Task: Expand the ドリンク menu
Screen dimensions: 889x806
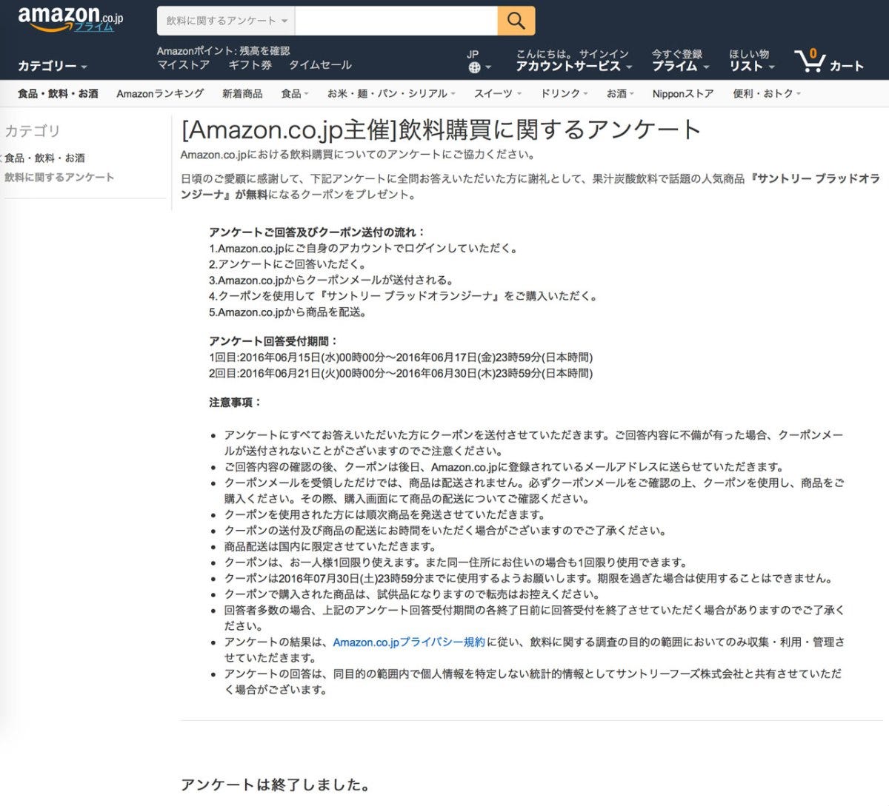Action: pos(564,93)
